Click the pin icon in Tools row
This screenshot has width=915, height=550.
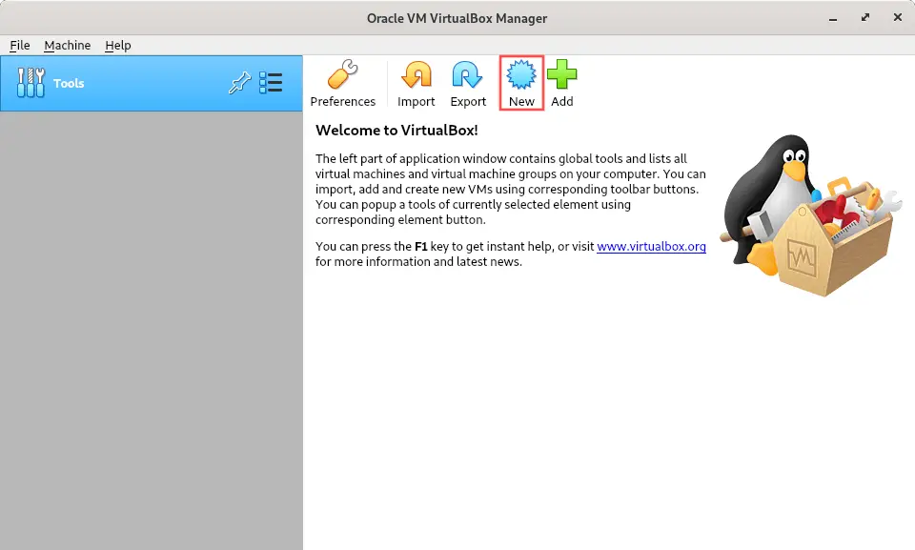click(x=239, y=83)
